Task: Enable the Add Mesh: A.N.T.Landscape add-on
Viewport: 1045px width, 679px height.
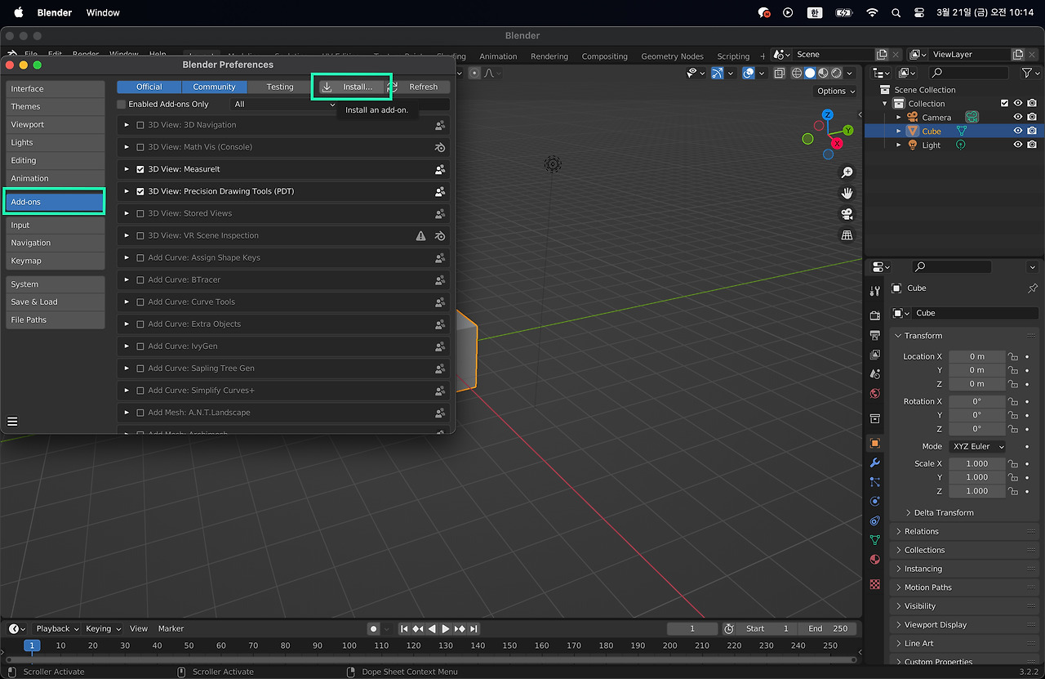Action: click(x=140, y=413)
